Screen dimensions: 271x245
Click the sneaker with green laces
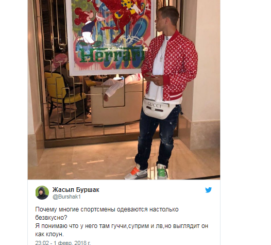(162, 172)
